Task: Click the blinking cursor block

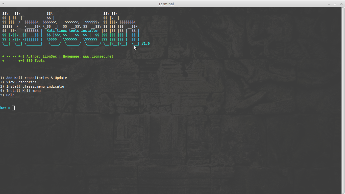Action: pyautogui.click(x=13, y=108)
